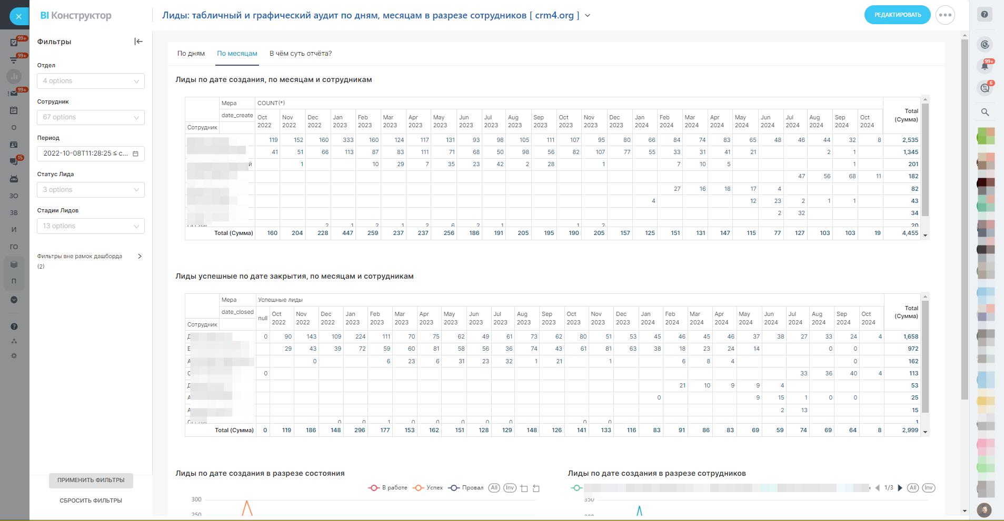
Task: Expand 'Фильтры вне рамок дашборда' section
Action: [x=140, y=257]
